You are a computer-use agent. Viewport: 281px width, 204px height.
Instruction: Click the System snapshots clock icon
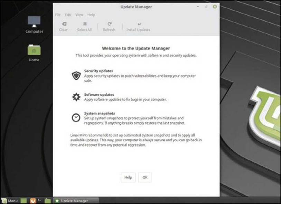click(x=76, y=118)
